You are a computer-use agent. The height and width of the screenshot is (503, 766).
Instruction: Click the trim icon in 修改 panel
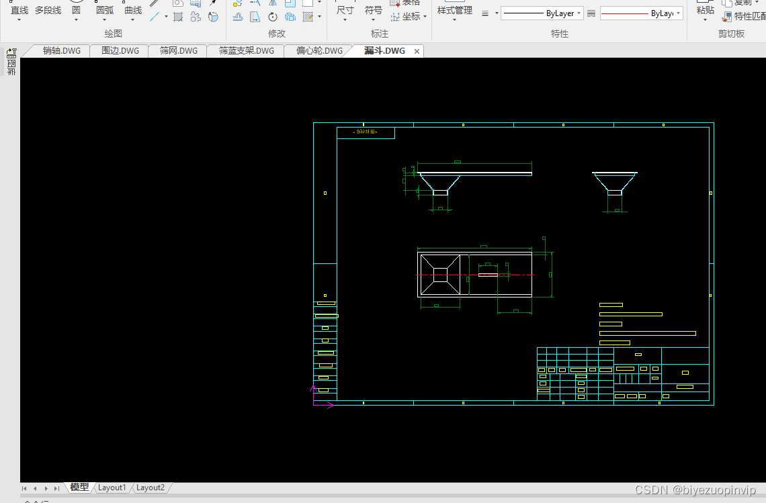255,3
